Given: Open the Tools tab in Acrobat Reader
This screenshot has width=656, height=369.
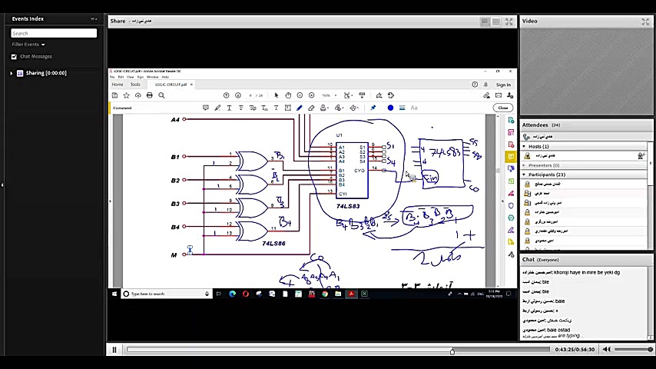Looking at the screenshot, I should [x=135, y=85].
